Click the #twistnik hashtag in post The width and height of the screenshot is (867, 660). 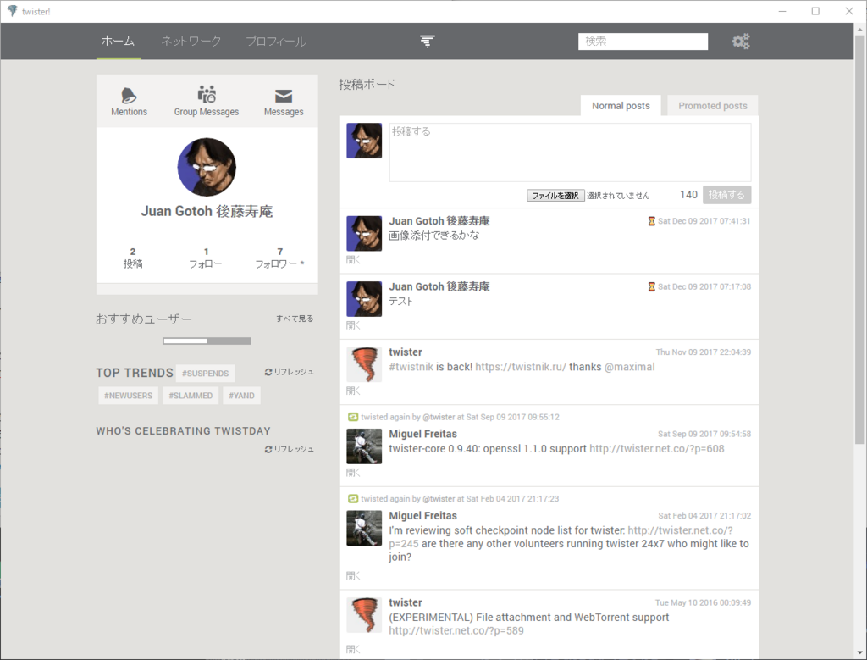point(411,367)
